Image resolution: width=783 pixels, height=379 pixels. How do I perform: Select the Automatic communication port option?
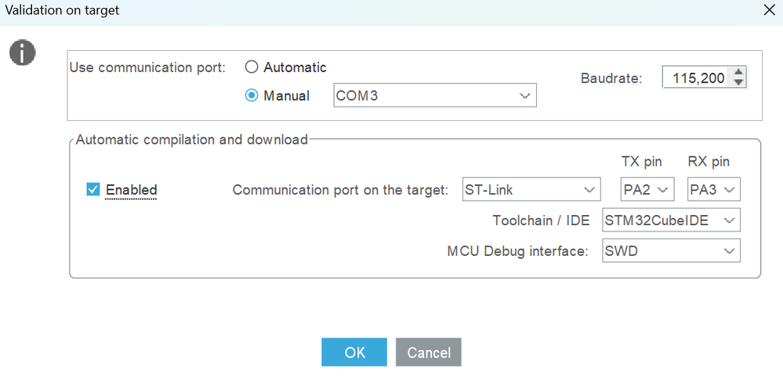pos(252,67)
